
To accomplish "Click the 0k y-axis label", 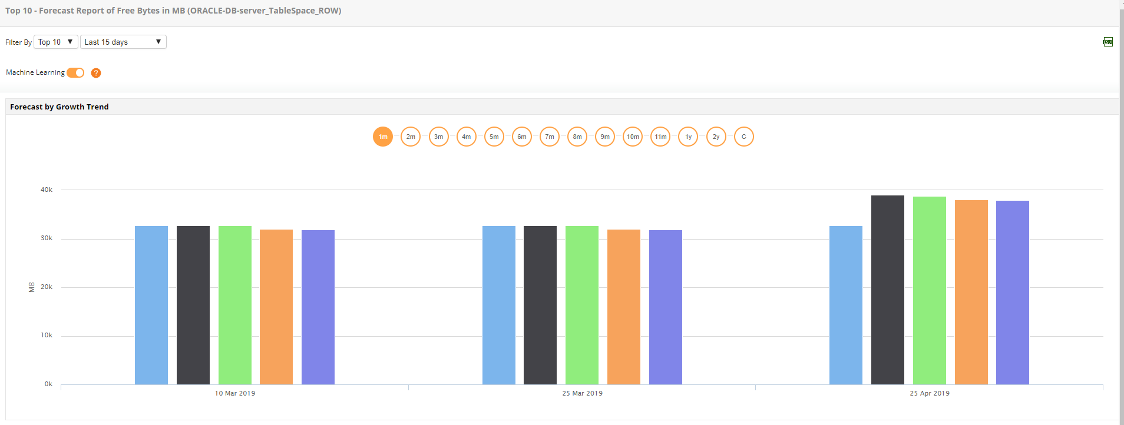I will tap(48, 384).
